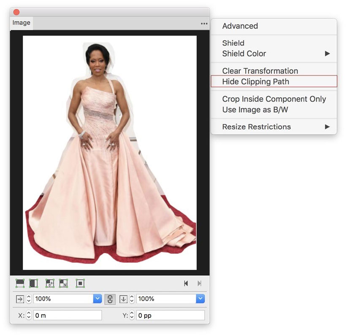Expand the Shield Color submenu
Image resolution: width=347 pixels, height=336 pixels.
pos(327,54)
